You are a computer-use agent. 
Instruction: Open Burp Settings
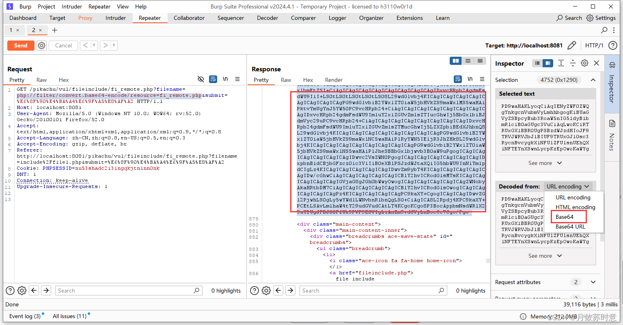(601, 18)
